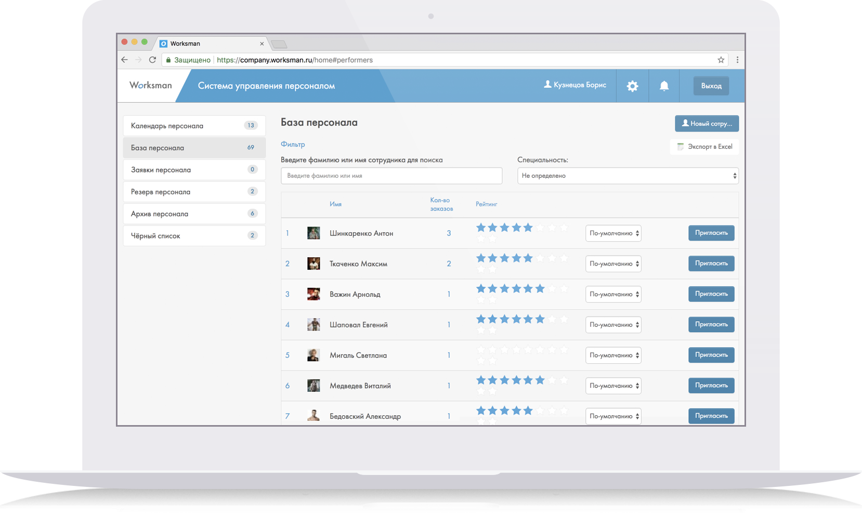Image resolution: width=862 pixels, height=515 pixels.
Task: Invite Бедовский Александр with Пригласить
Action: pos(711,416)
